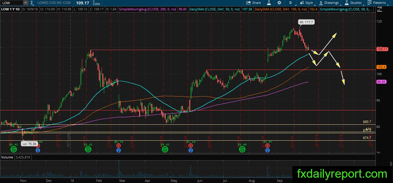
Task: Click the D: 10/9/18 date readout
Action: click(30, 9)
